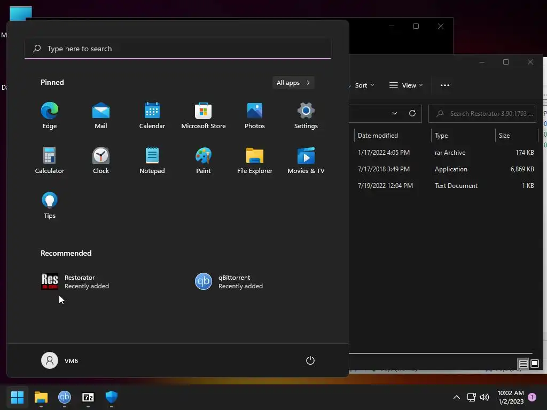Open the Calculator app
Image resolution: width=547 pixels, height=410 pixels.
tap(50, 160)
